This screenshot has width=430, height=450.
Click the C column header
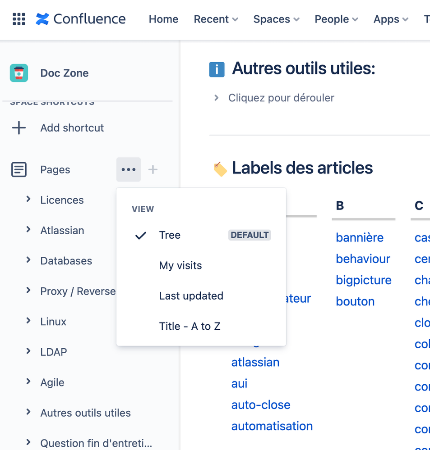pos(419,205)
